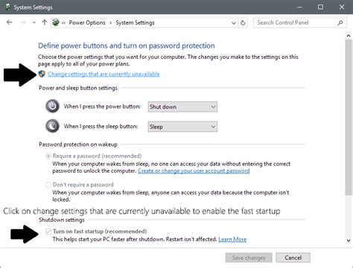Minimize the System Settings window

click(300, 7)
